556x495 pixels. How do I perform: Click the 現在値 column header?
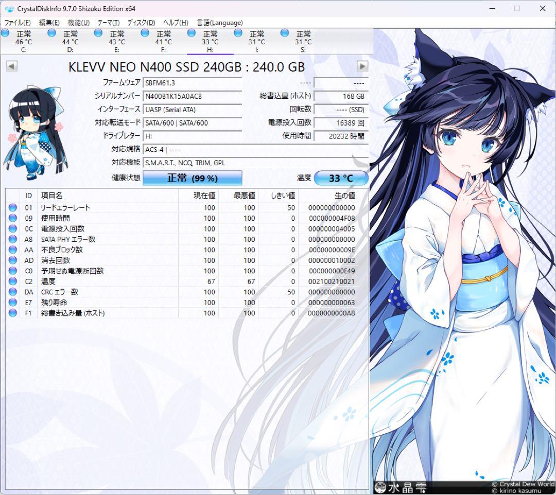tap(198, 196)
